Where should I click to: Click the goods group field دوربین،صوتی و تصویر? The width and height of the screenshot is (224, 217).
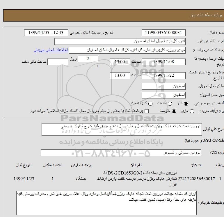(x=121, y=153)
